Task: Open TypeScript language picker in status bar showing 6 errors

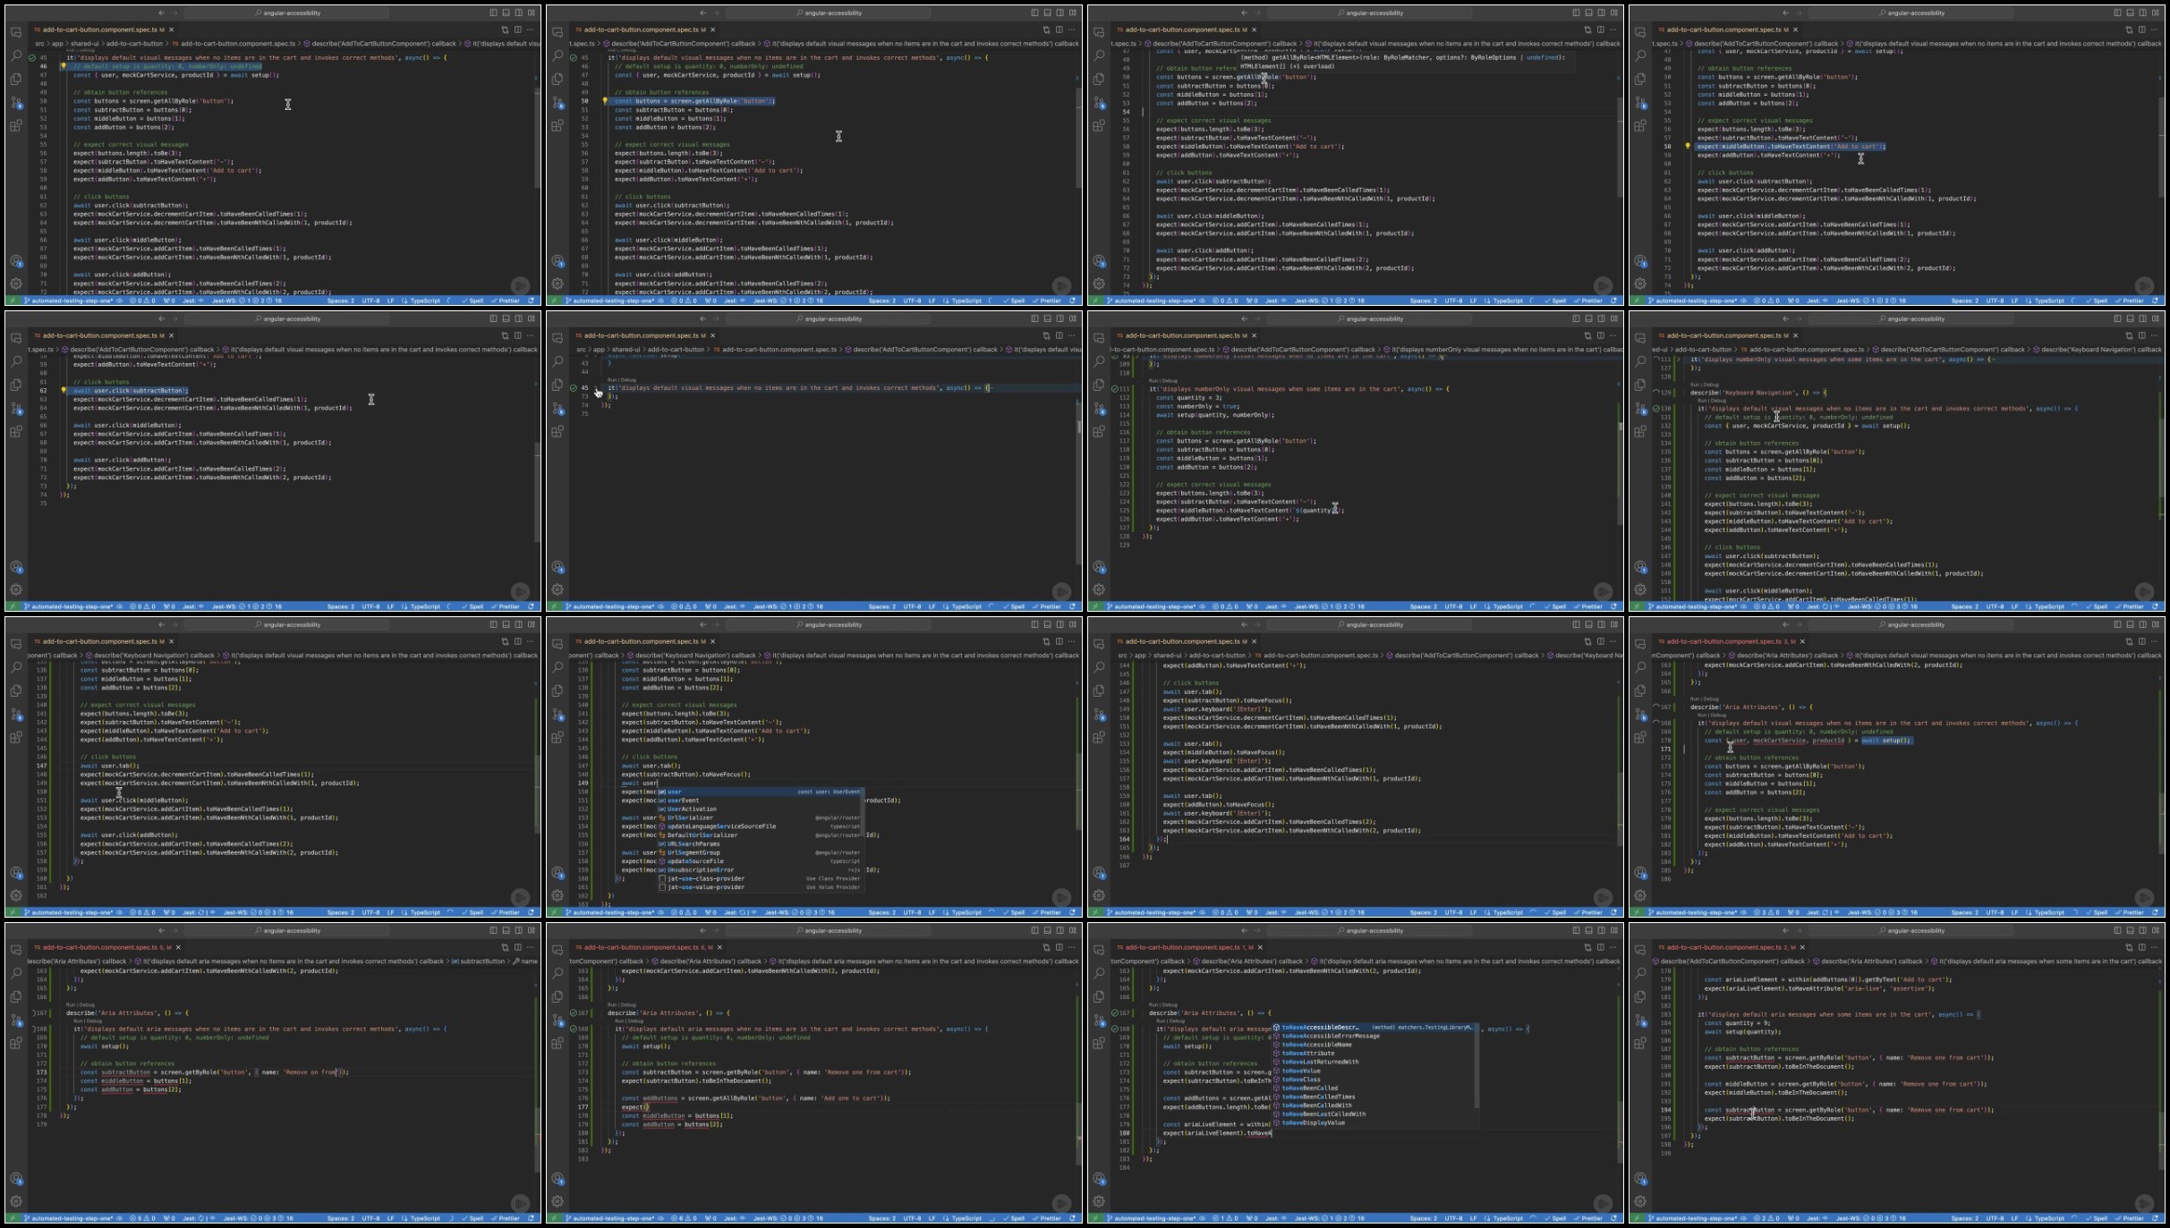Action: (963, 1218)
